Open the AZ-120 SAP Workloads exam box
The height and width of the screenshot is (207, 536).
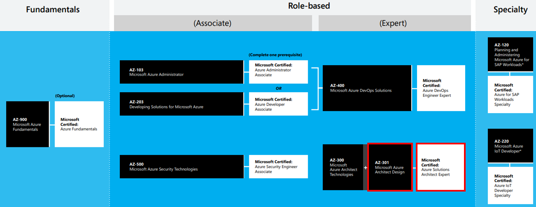point(510,54)
